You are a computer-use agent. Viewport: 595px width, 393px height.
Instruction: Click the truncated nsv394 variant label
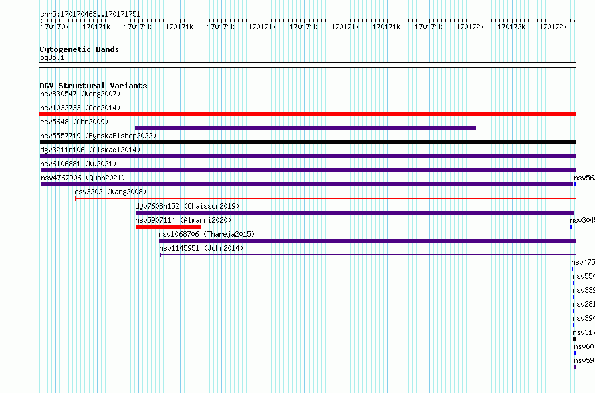tap(584, 318)
